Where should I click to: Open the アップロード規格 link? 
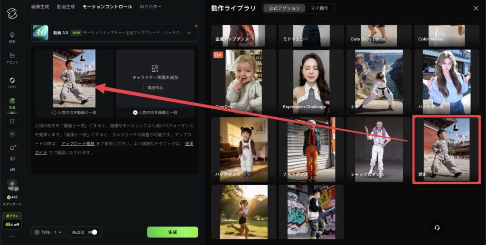(x=78, y=144)
